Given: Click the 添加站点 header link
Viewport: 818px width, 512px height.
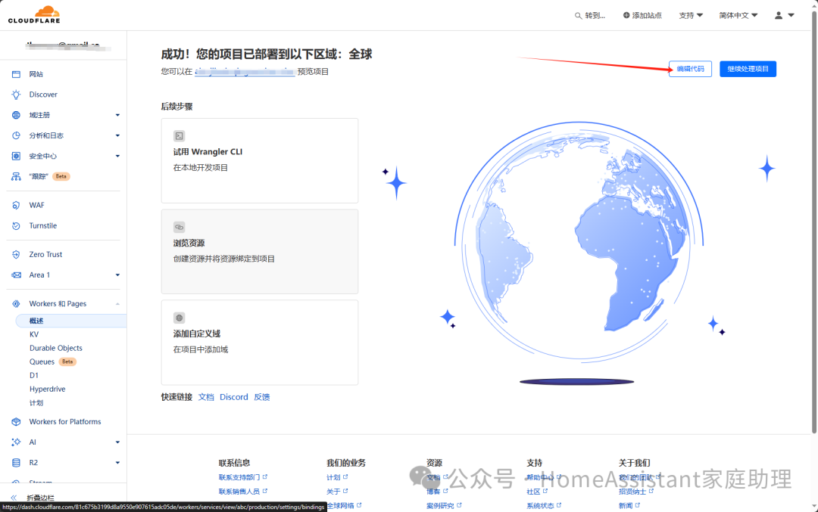Looking at the screenshot, I should [642, 15].
